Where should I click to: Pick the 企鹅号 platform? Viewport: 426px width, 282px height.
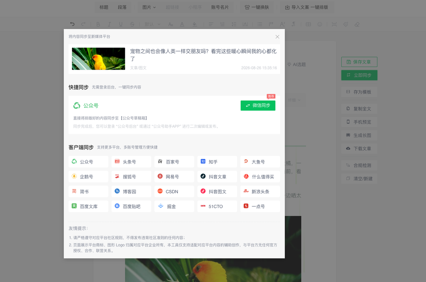click(x=88, y=177)
